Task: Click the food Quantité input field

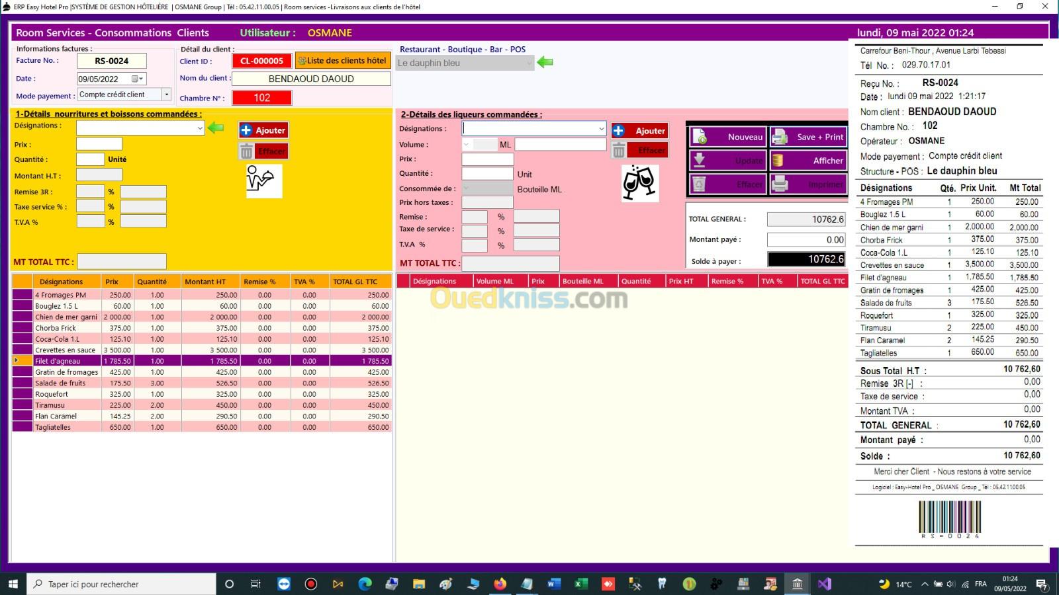Action: [90, 159]
